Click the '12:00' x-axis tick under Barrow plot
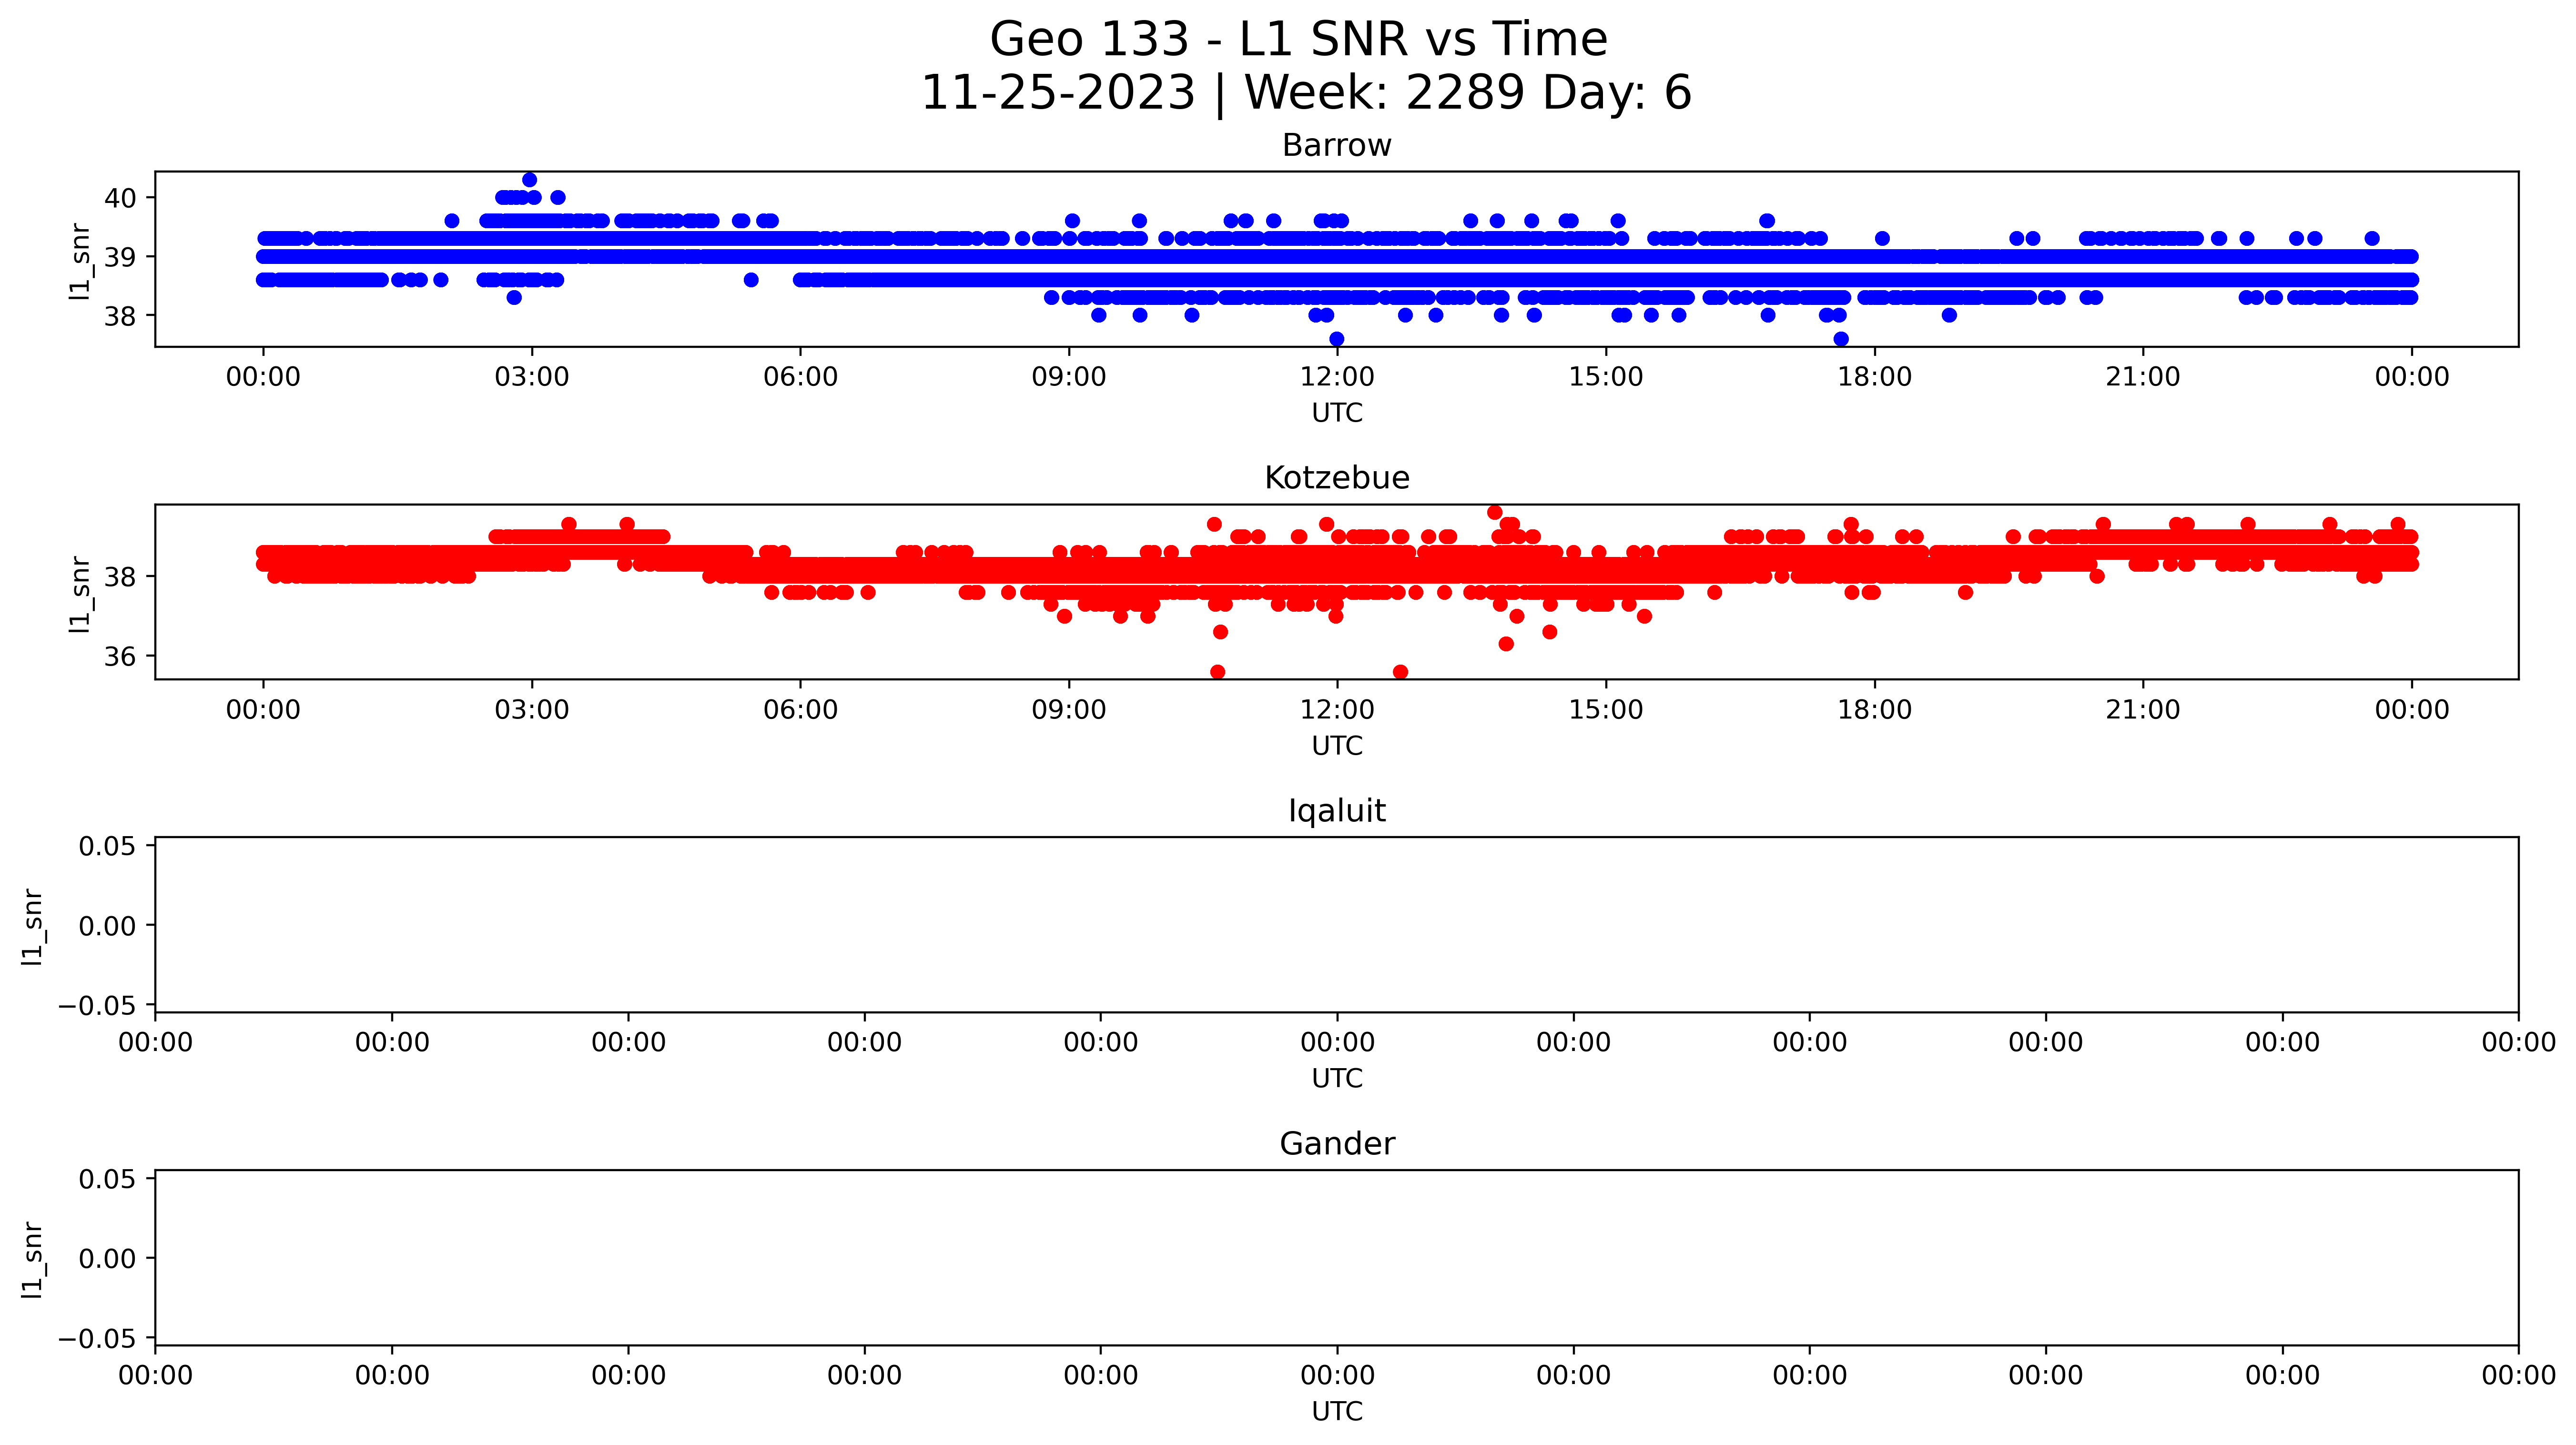 (1337, 377)
